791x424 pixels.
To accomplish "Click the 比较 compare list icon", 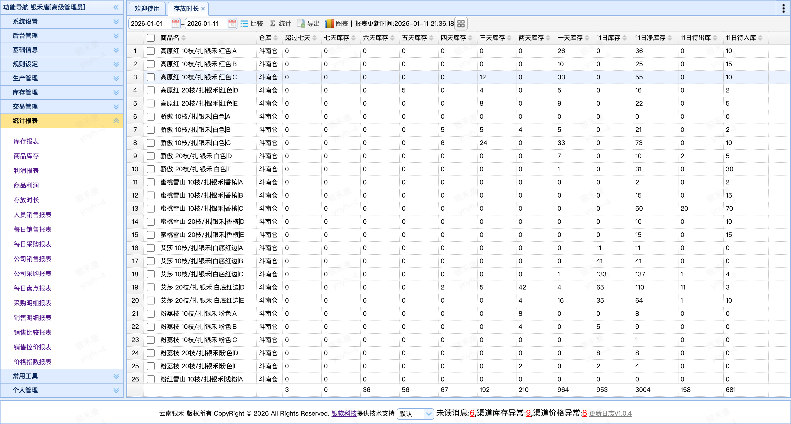I will pos(244,24).
